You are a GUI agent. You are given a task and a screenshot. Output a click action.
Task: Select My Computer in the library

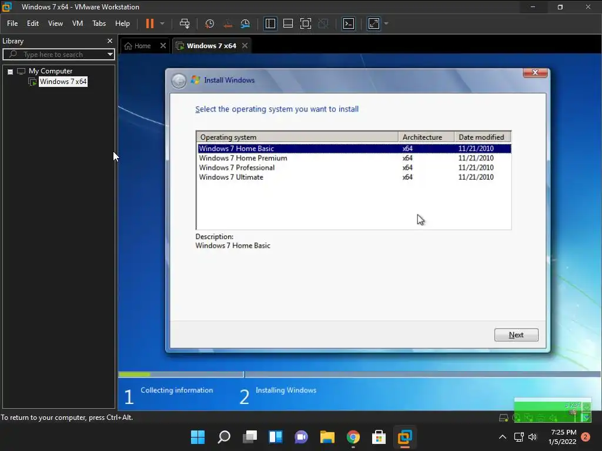(x=51, y=71)
